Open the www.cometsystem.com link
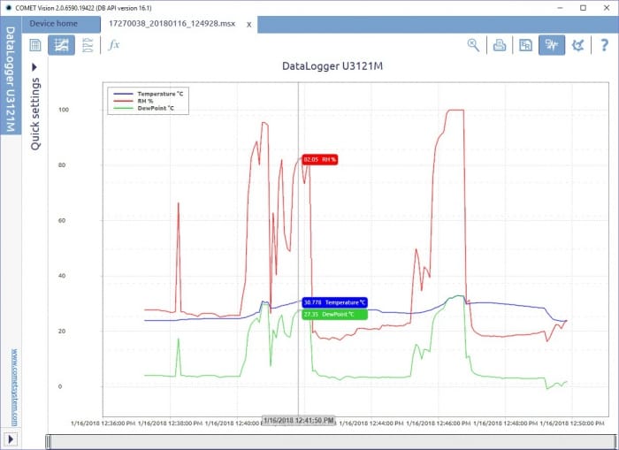This screenshot has width=619, height=450. pyautogui.click(x=13, y=385)
